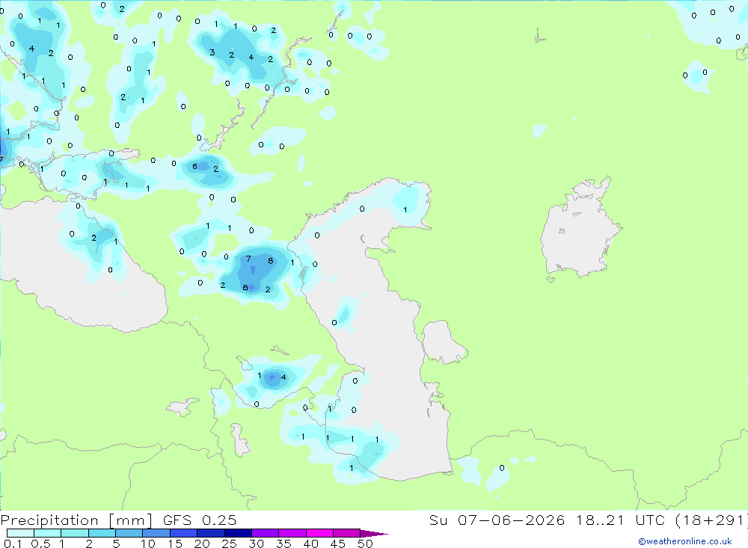
Task: Click the 20–25 mm legend color box
Action: coord(211,533)
